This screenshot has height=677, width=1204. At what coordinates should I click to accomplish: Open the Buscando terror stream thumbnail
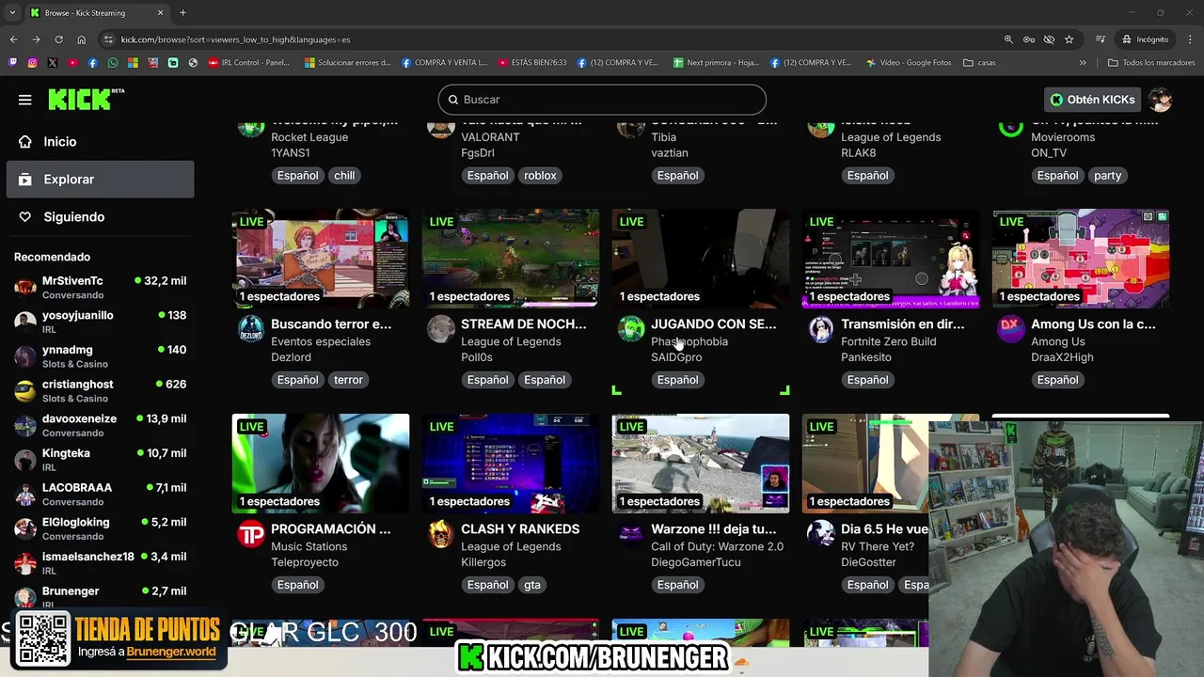point(321,259)
